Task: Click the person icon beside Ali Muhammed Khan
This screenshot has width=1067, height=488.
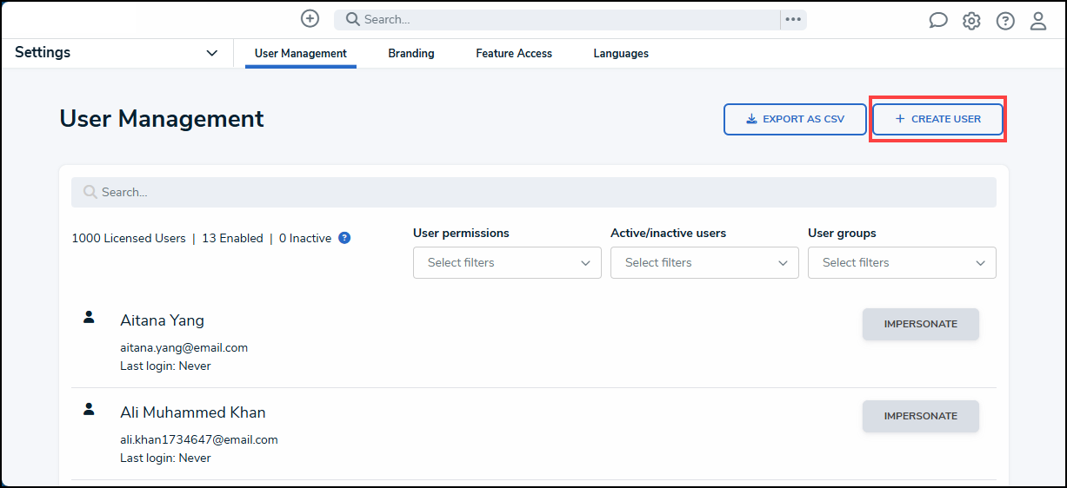Action: pos(89,409)
